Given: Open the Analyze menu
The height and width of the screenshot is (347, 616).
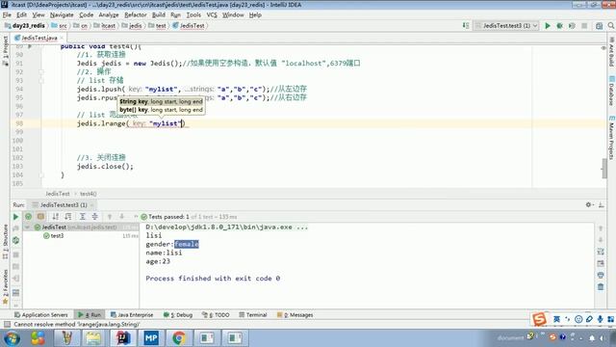Looking at the screenshot, I should 109,15.
